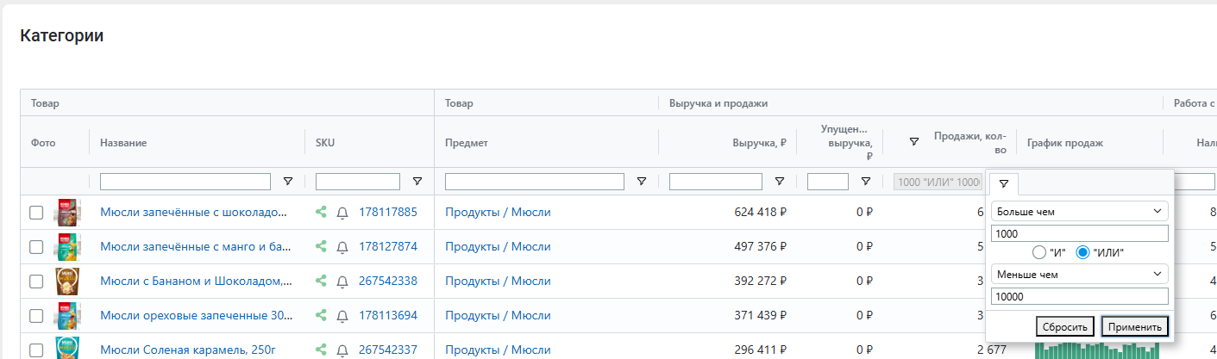Sort by График продаж column header

pos(1065,143)
